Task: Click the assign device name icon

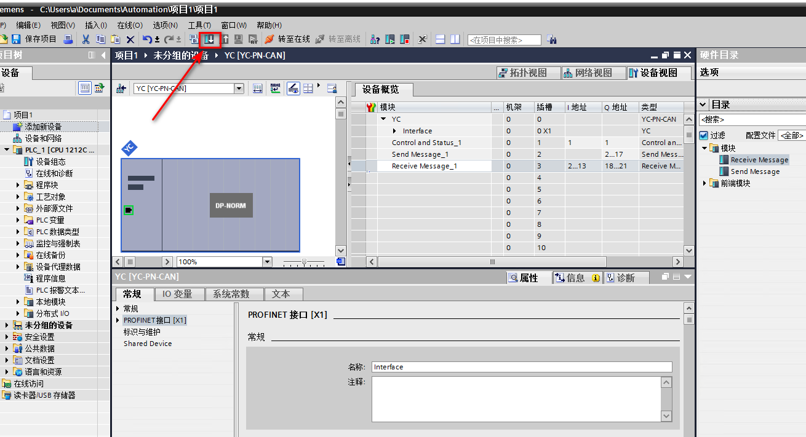Action: click(275, 88)
